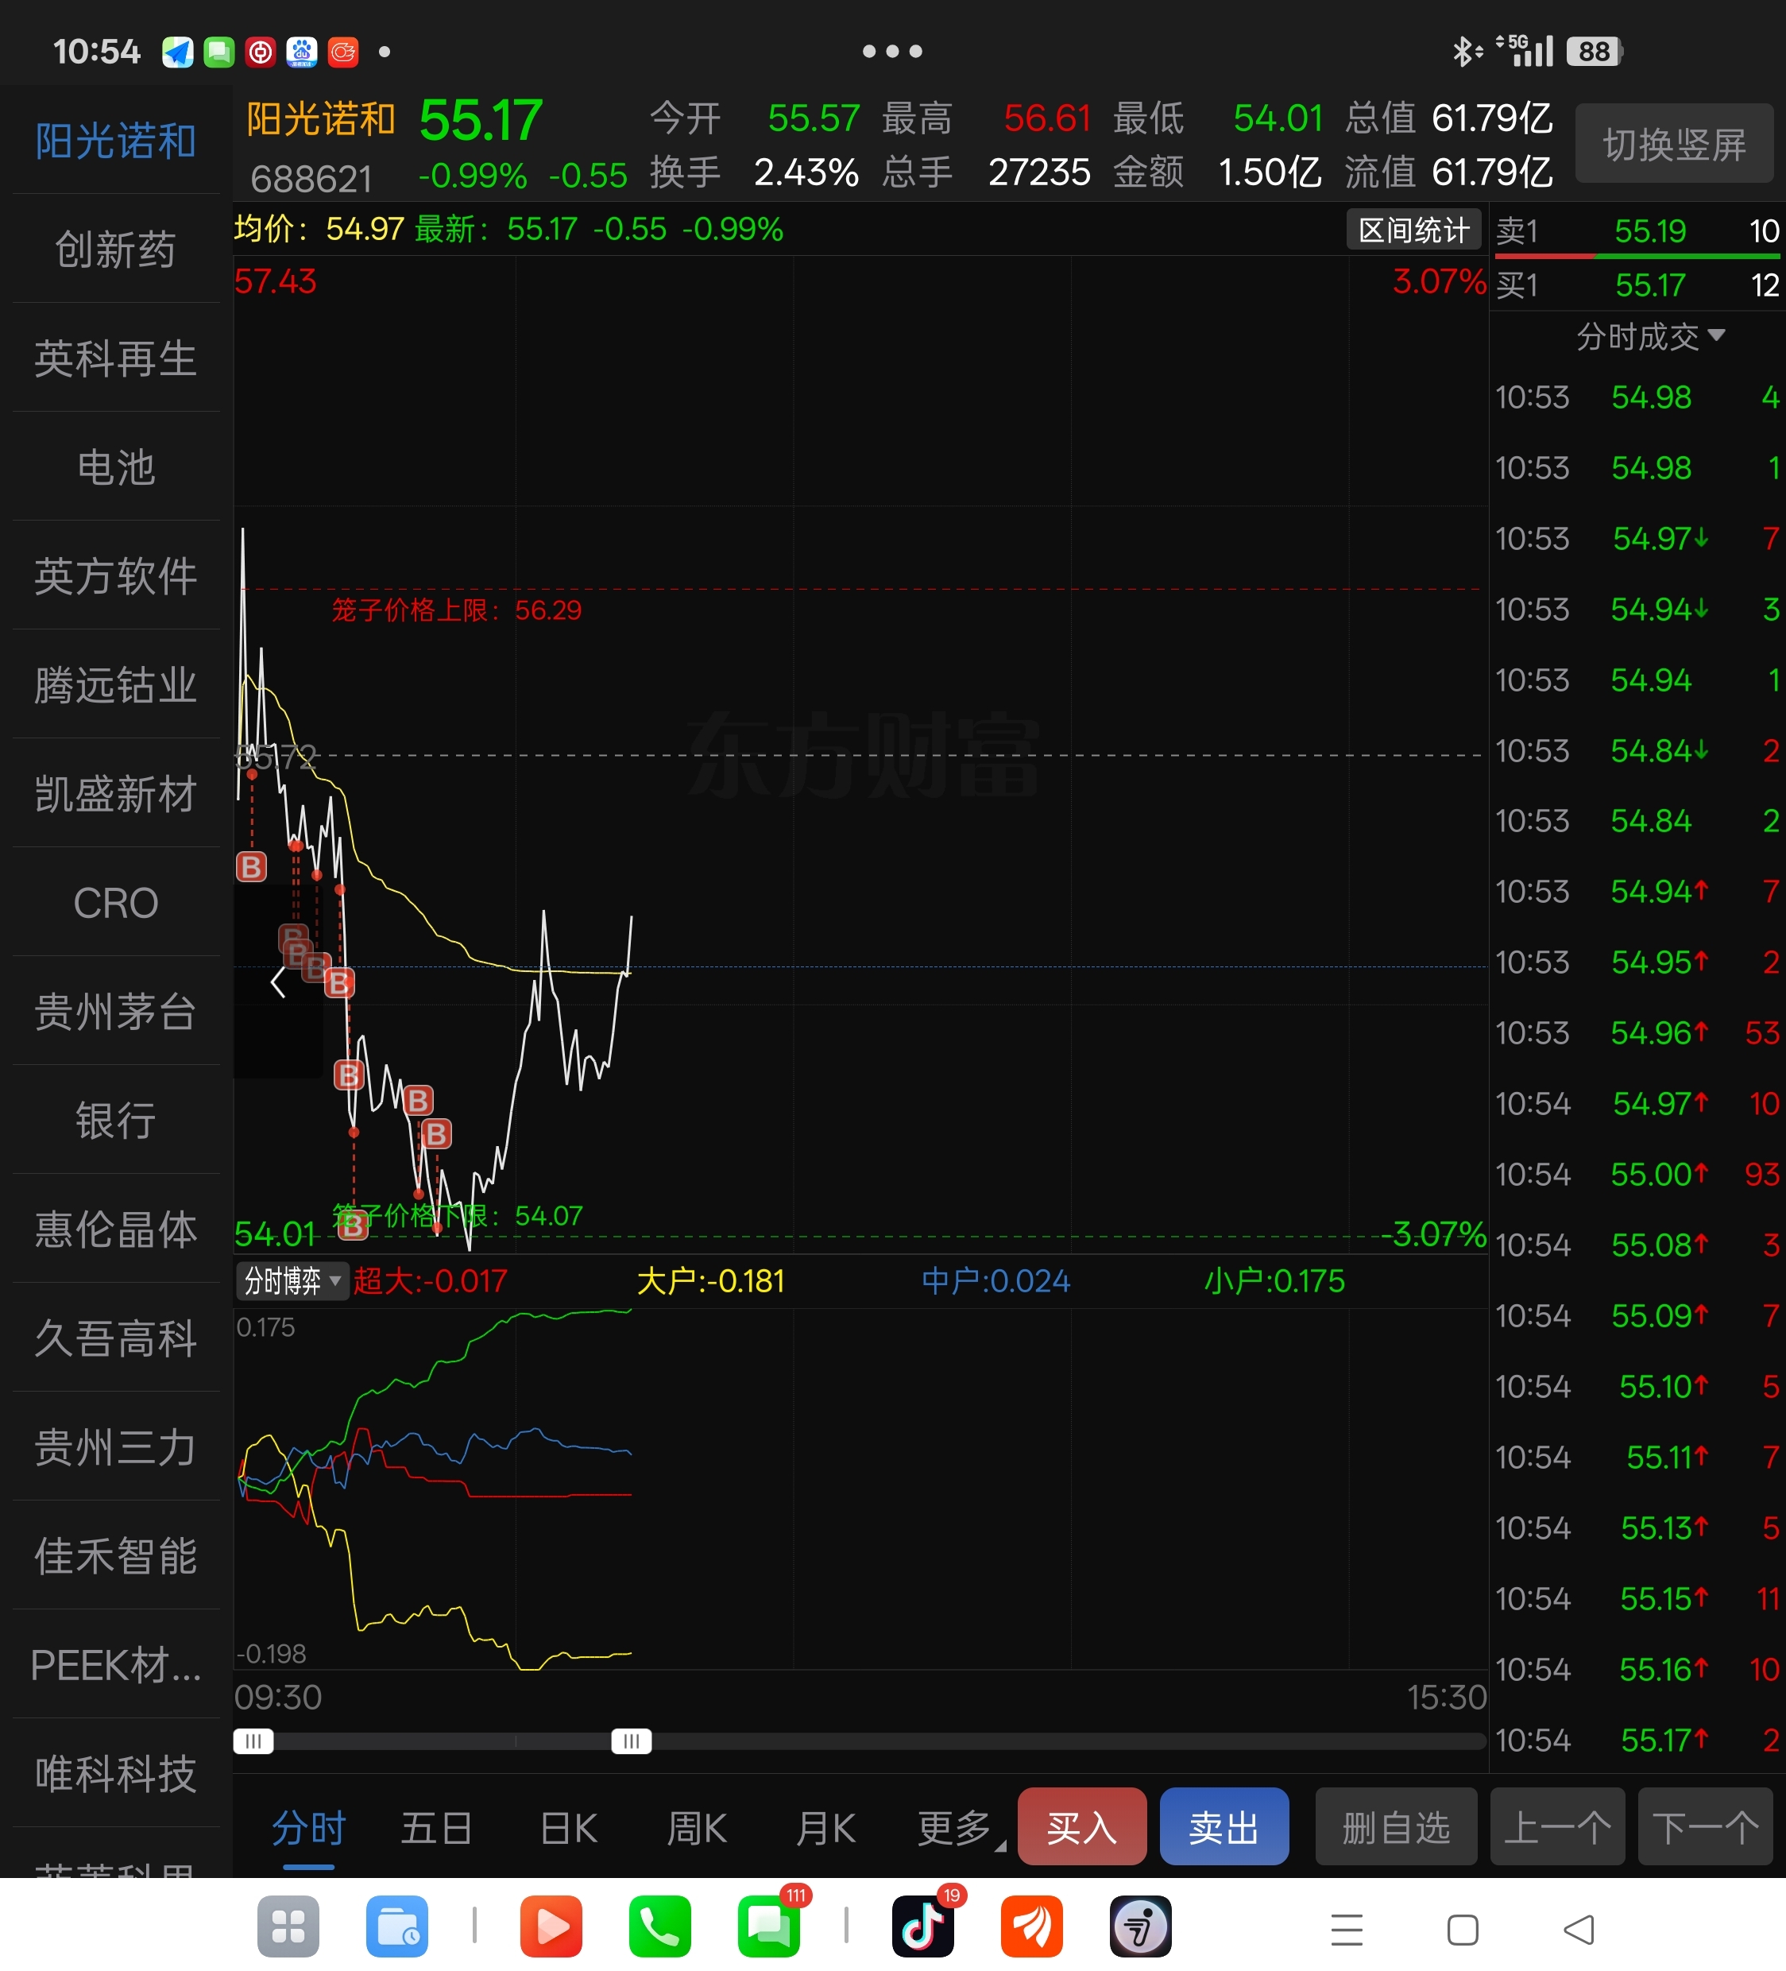This screenshot has height=1971, width=1786.
Task: Go to next stock with 下一个
Action: (x=1706, y=1826)
